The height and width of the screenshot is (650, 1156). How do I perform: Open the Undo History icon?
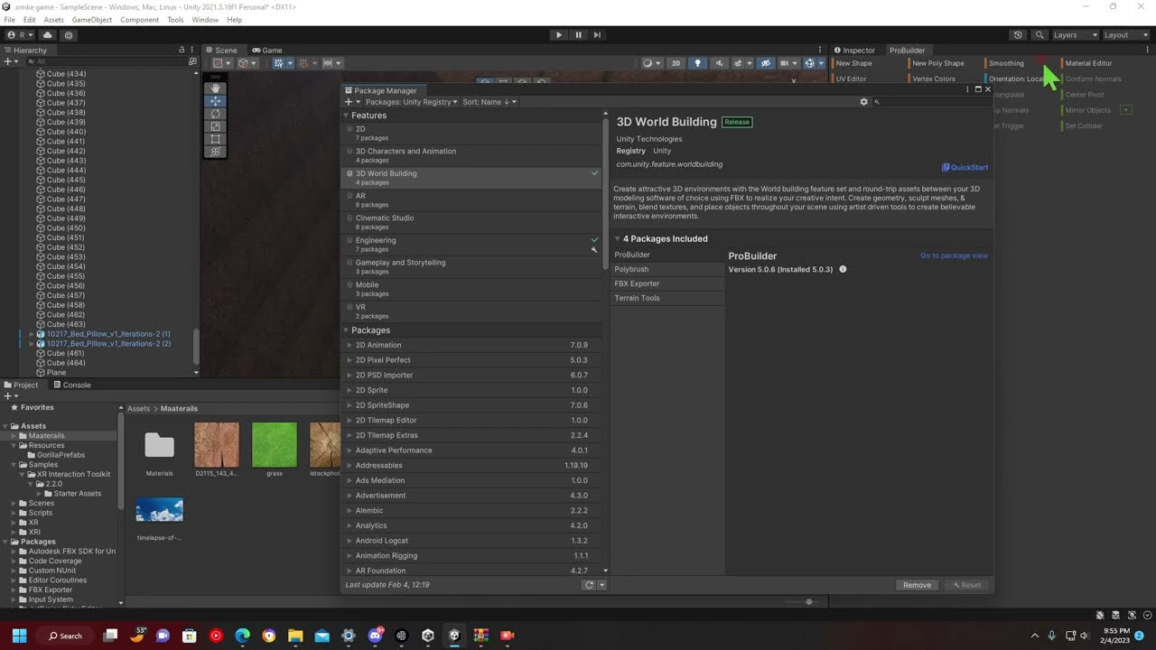point(1018,35)
